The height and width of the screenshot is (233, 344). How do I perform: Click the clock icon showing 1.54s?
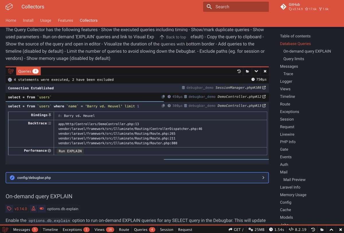[271, 230]
